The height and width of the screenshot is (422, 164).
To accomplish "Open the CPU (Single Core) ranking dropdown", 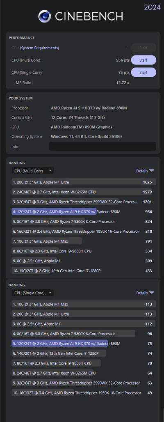I will [32, 293].
